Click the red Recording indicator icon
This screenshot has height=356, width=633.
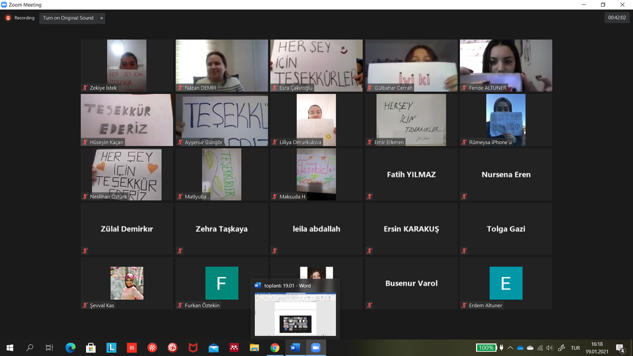point(8,18)
